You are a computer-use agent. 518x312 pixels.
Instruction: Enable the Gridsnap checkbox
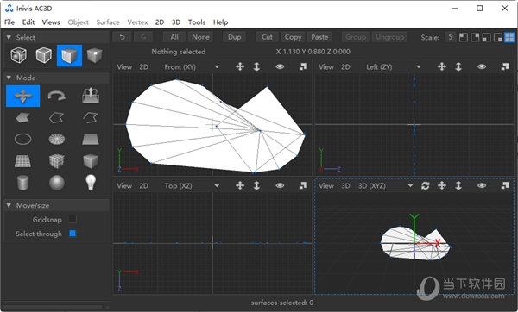pos(73,219)
